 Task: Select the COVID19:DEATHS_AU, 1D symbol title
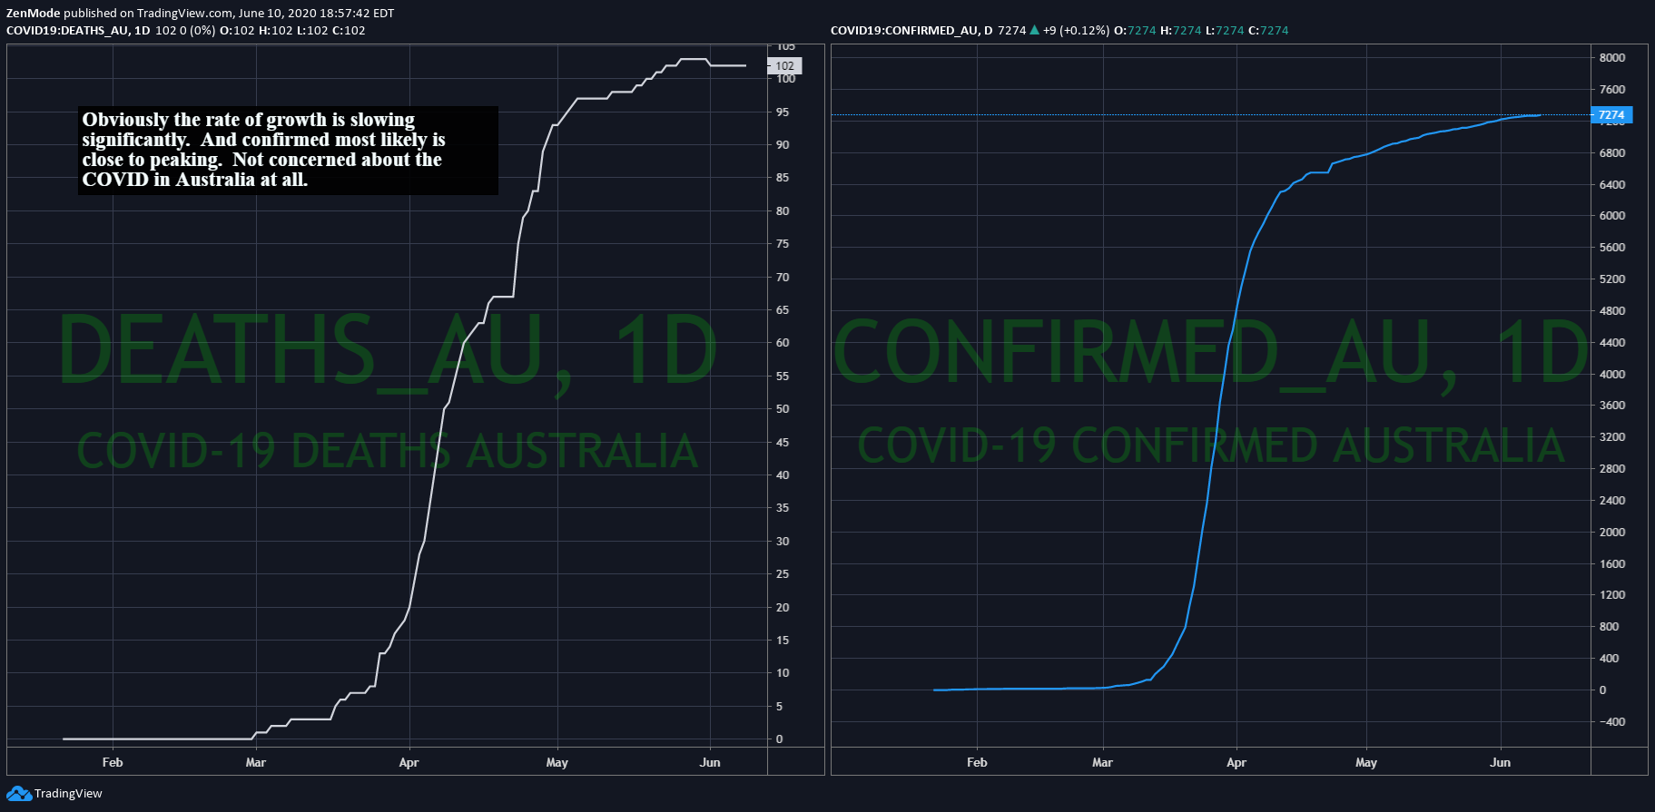coord(78,30)
